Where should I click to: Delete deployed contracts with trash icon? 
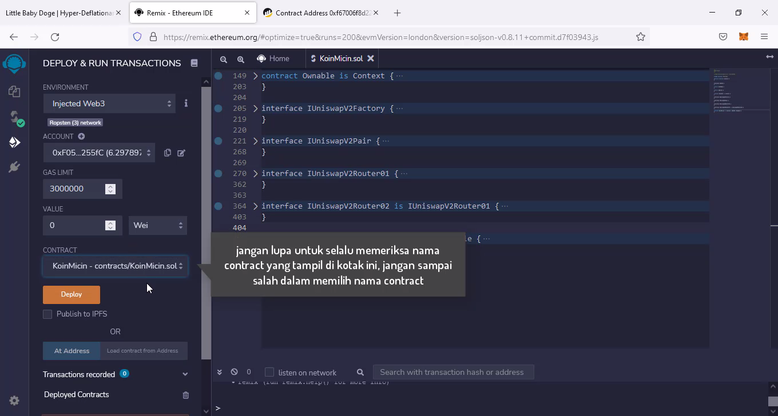[x=185, y=395]
